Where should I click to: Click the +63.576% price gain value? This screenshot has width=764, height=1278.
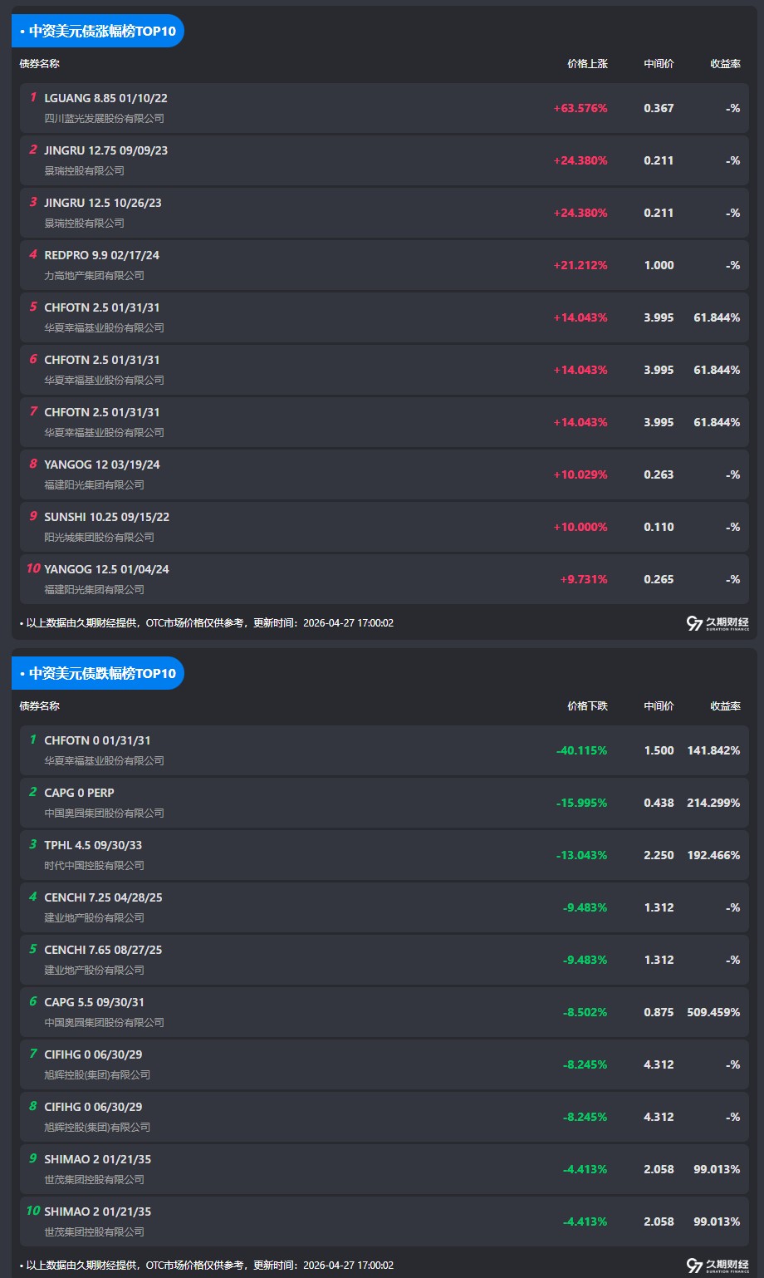point(580,108)
